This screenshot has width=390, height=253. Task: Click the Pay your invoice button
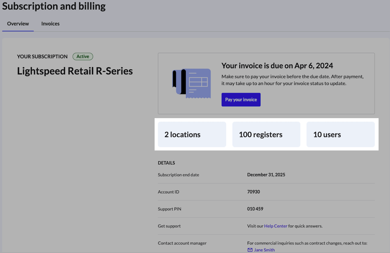[241, 100]
